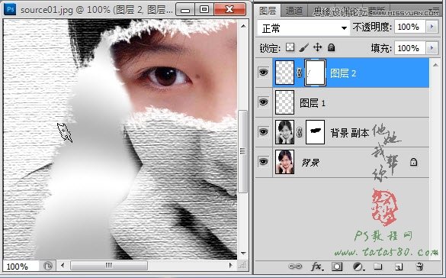
Task: Click the lock all padlock icon
Action: [x=331, y=47]
